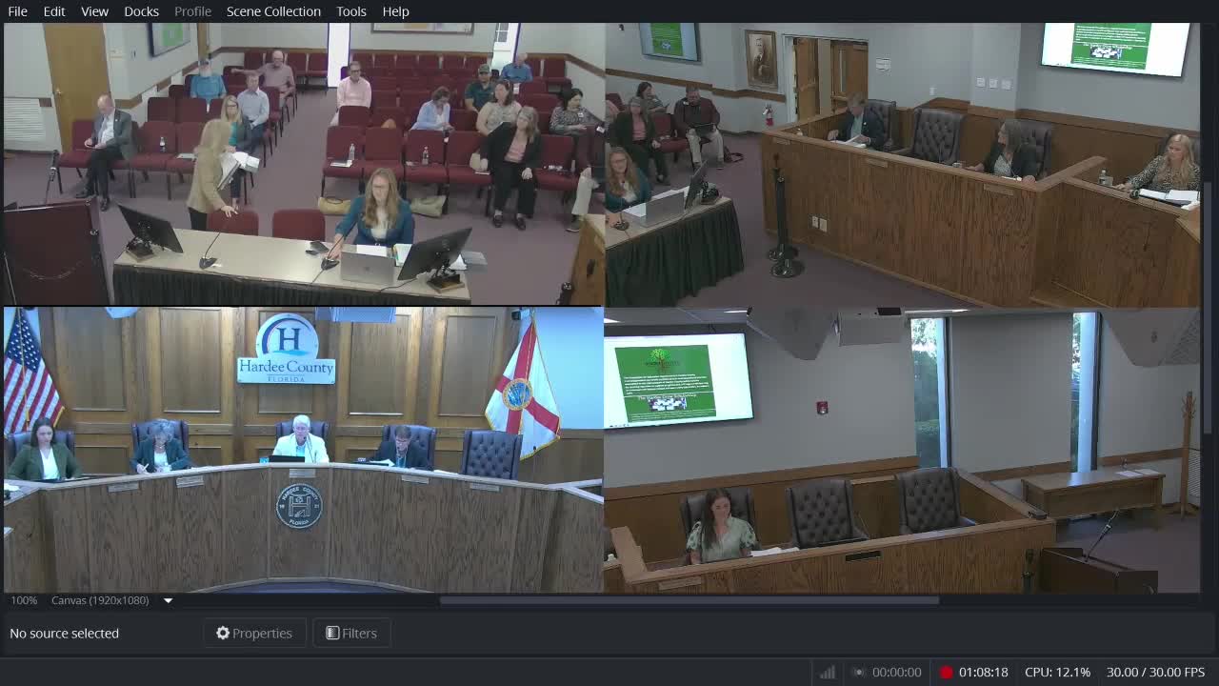The width and height of the screenshot is (1219, 686).
Task: Click the recording time 01:08:18
Action: tap(983, 673)
